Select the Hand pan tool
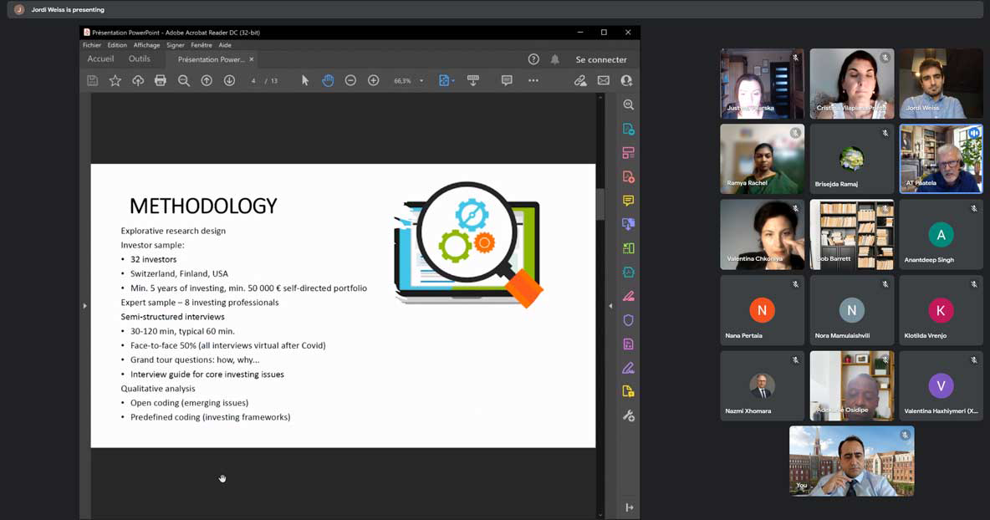Screen dimensions: 990x520 pos(328,80)
